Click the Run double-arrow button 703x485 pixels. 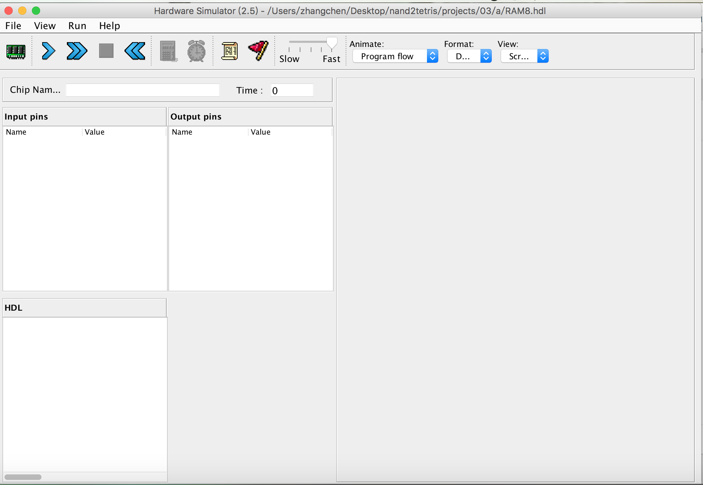coord(77,51)
